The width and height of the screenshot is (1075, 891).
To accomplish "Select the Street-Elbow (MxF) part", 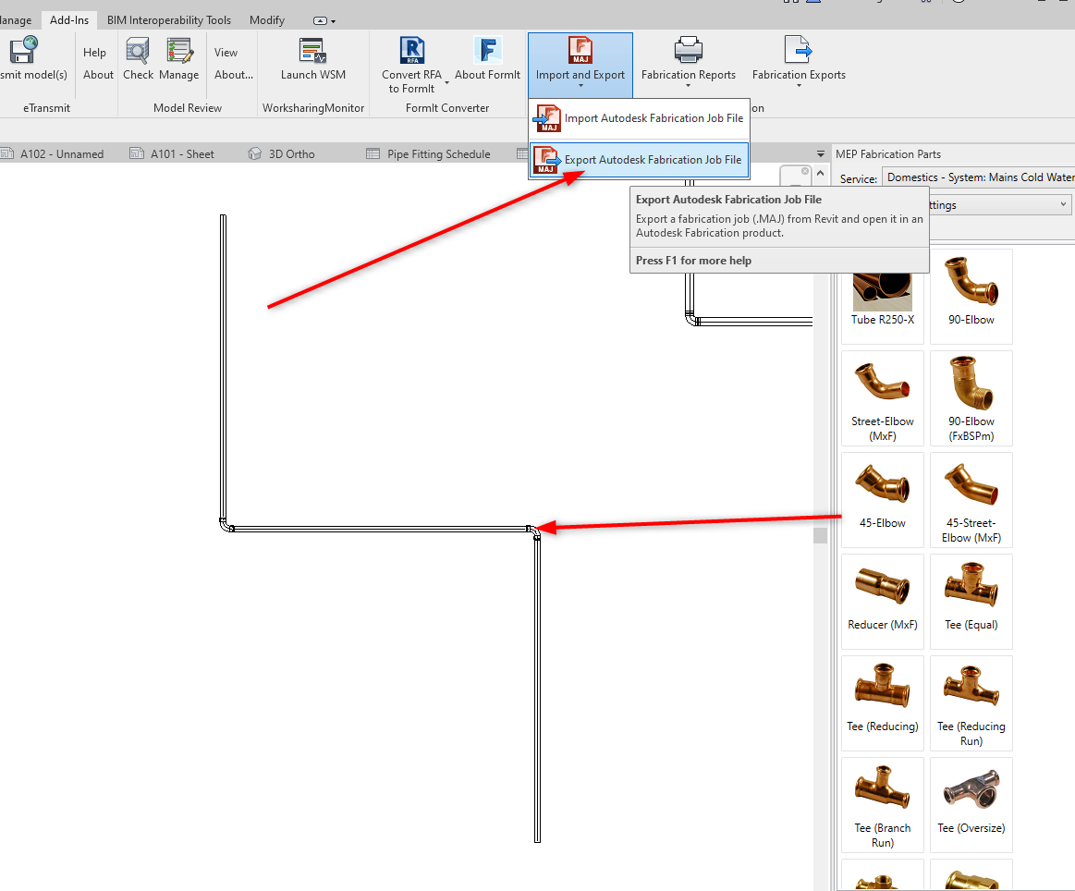I will [883, 398].
